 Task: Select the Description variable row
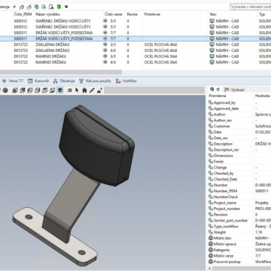point(240,144)
